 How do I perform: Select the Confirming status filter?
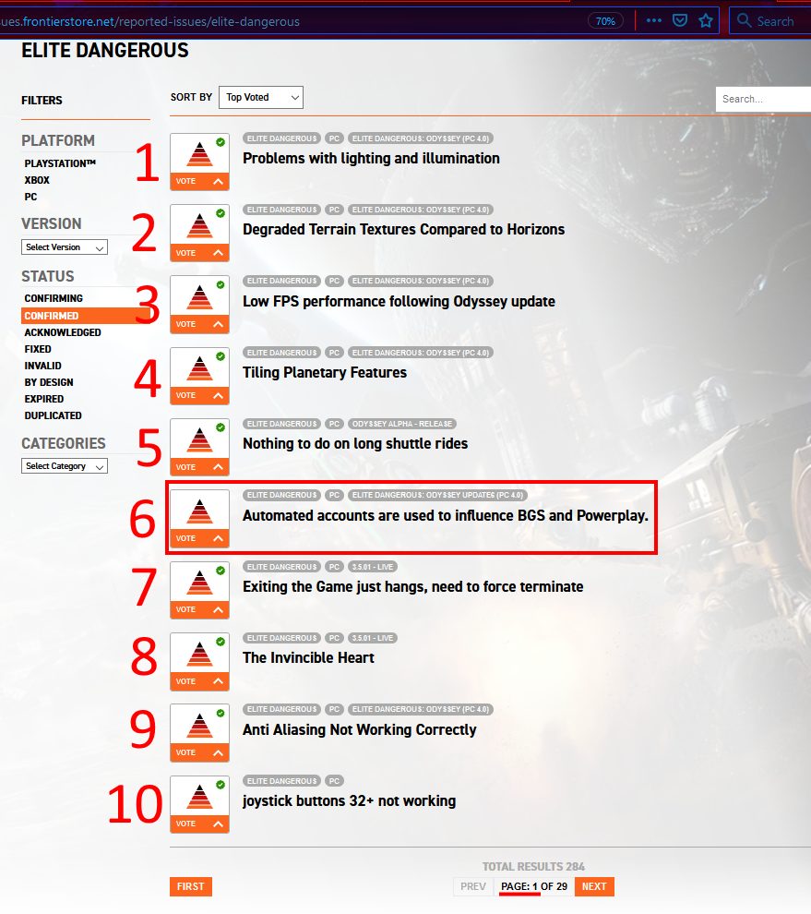coord(54,298)
